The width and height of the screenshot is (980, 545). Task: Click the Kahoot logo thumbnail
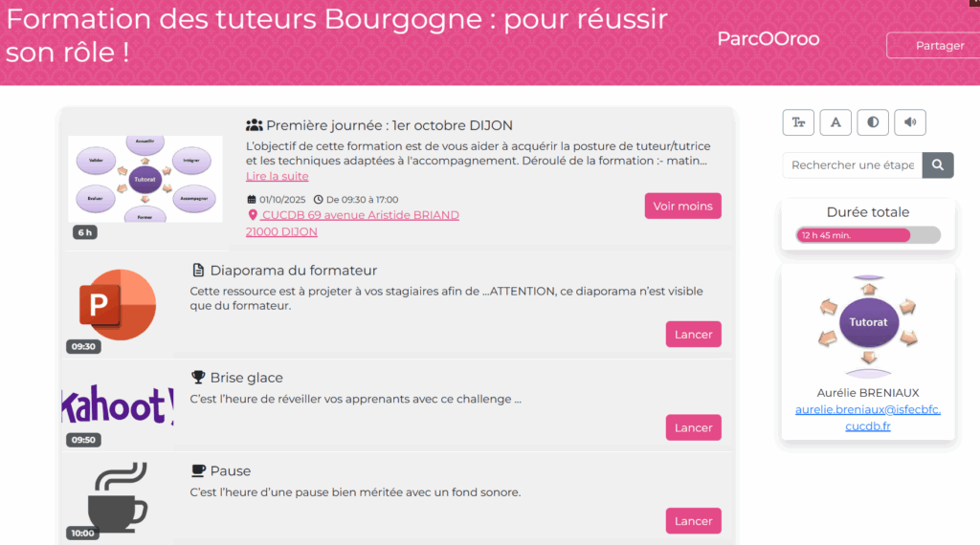point(118,405)
